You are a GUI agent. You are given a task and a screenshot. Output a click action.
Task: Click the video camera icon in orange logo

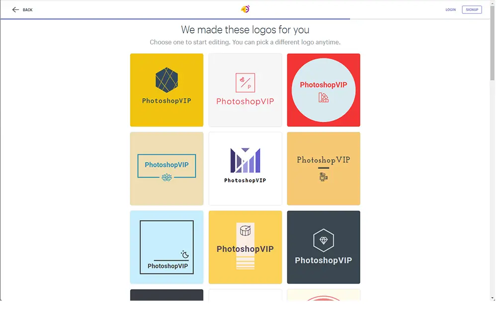pyautogui.click(x=324, y=177)
